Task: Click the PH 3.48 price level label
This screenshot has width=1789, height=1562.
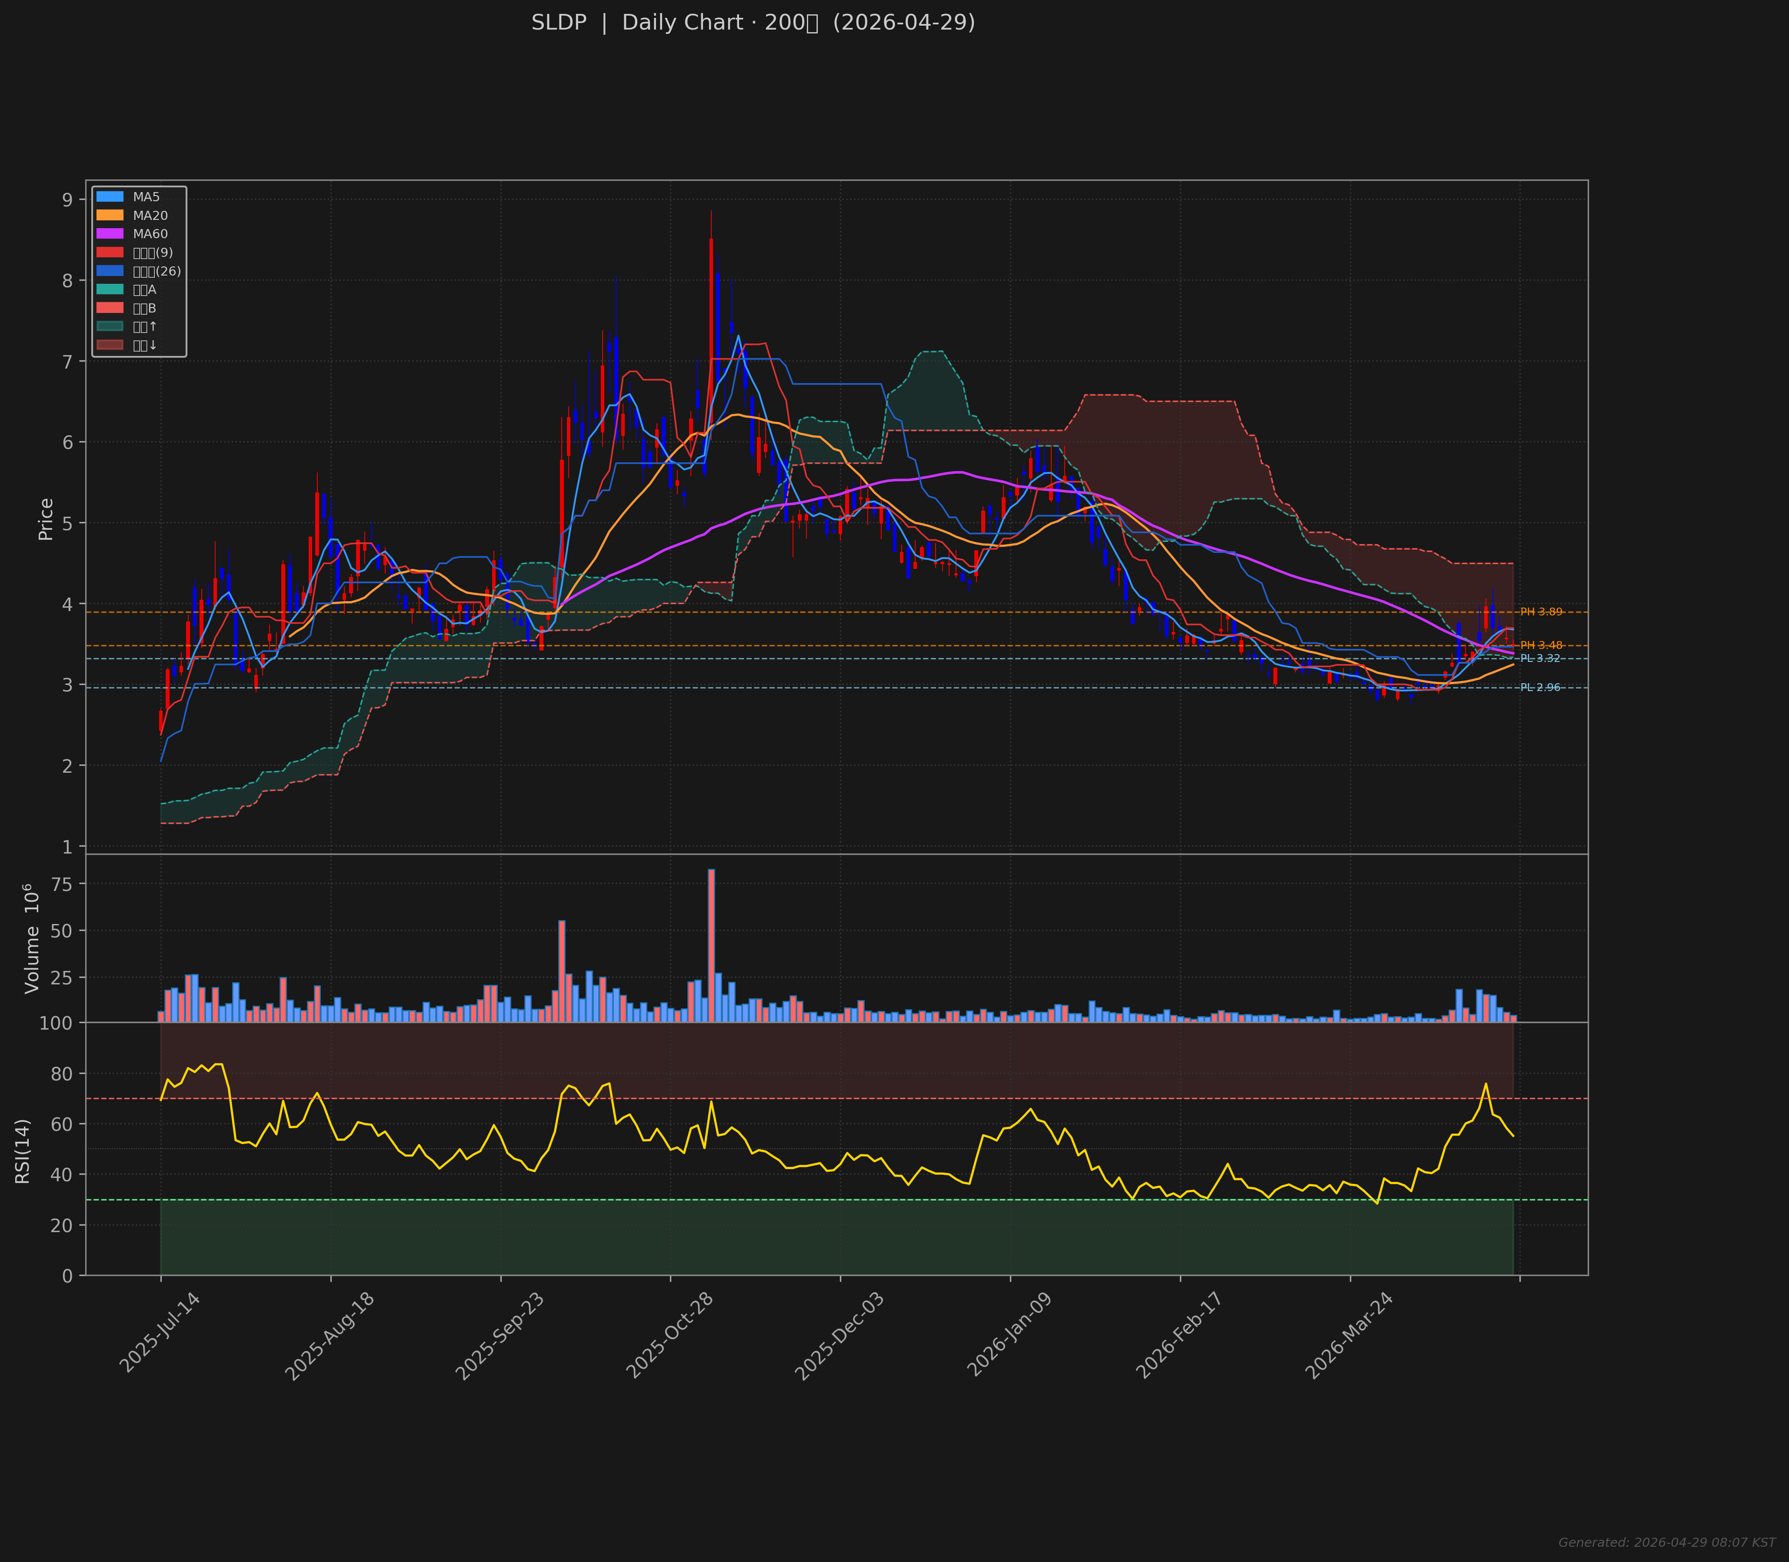Action: click(1540, 645)
